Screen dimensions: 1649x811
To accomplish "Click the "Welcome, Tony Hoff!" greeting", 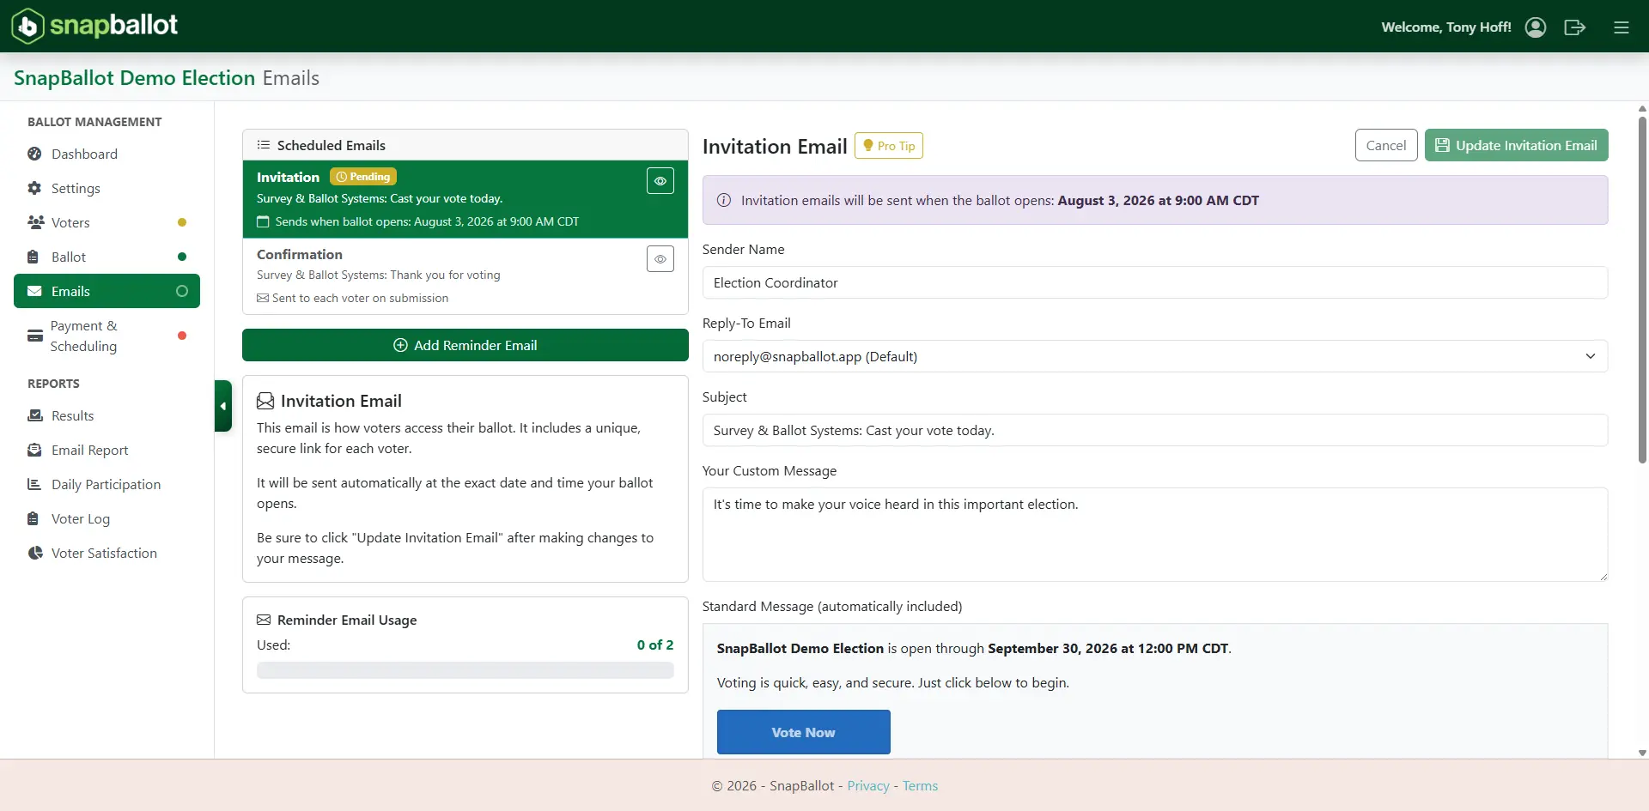I will point(1446,27).
